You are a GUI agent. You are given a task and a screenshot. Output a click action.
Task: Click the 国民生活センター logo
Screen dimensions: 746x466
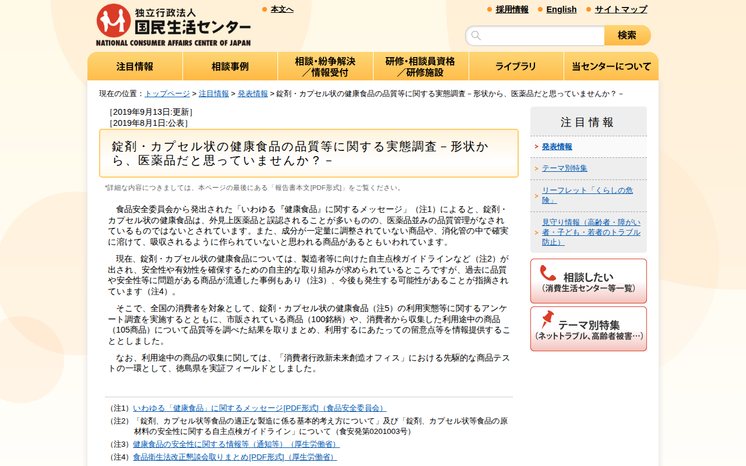click(173, 25)
